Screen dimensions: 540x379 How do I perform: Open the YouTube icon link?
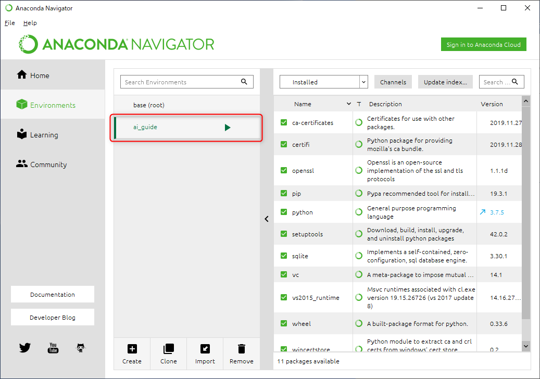click(53, 348)
